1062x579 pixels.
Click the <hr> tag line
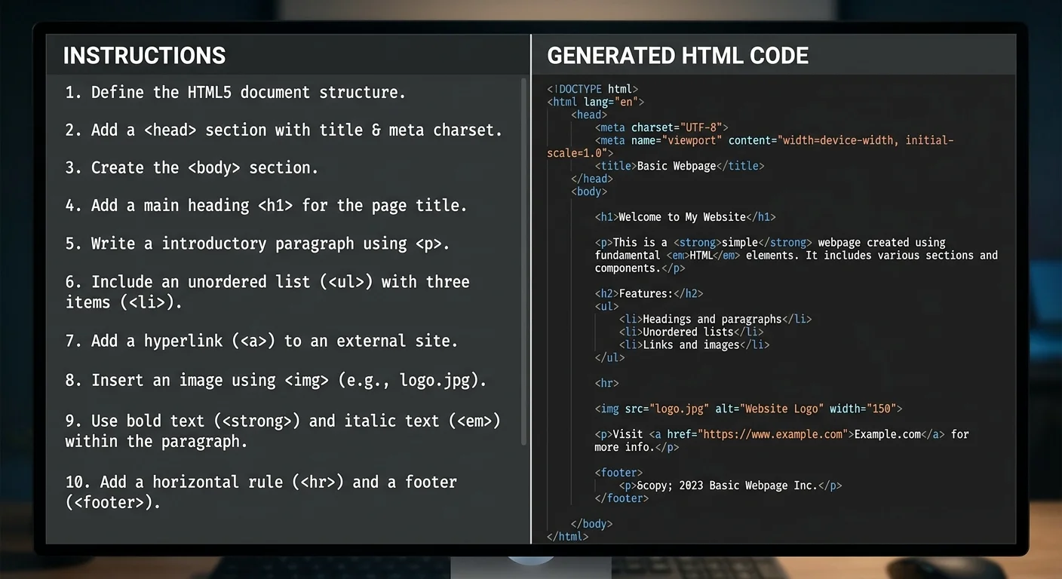606,383
